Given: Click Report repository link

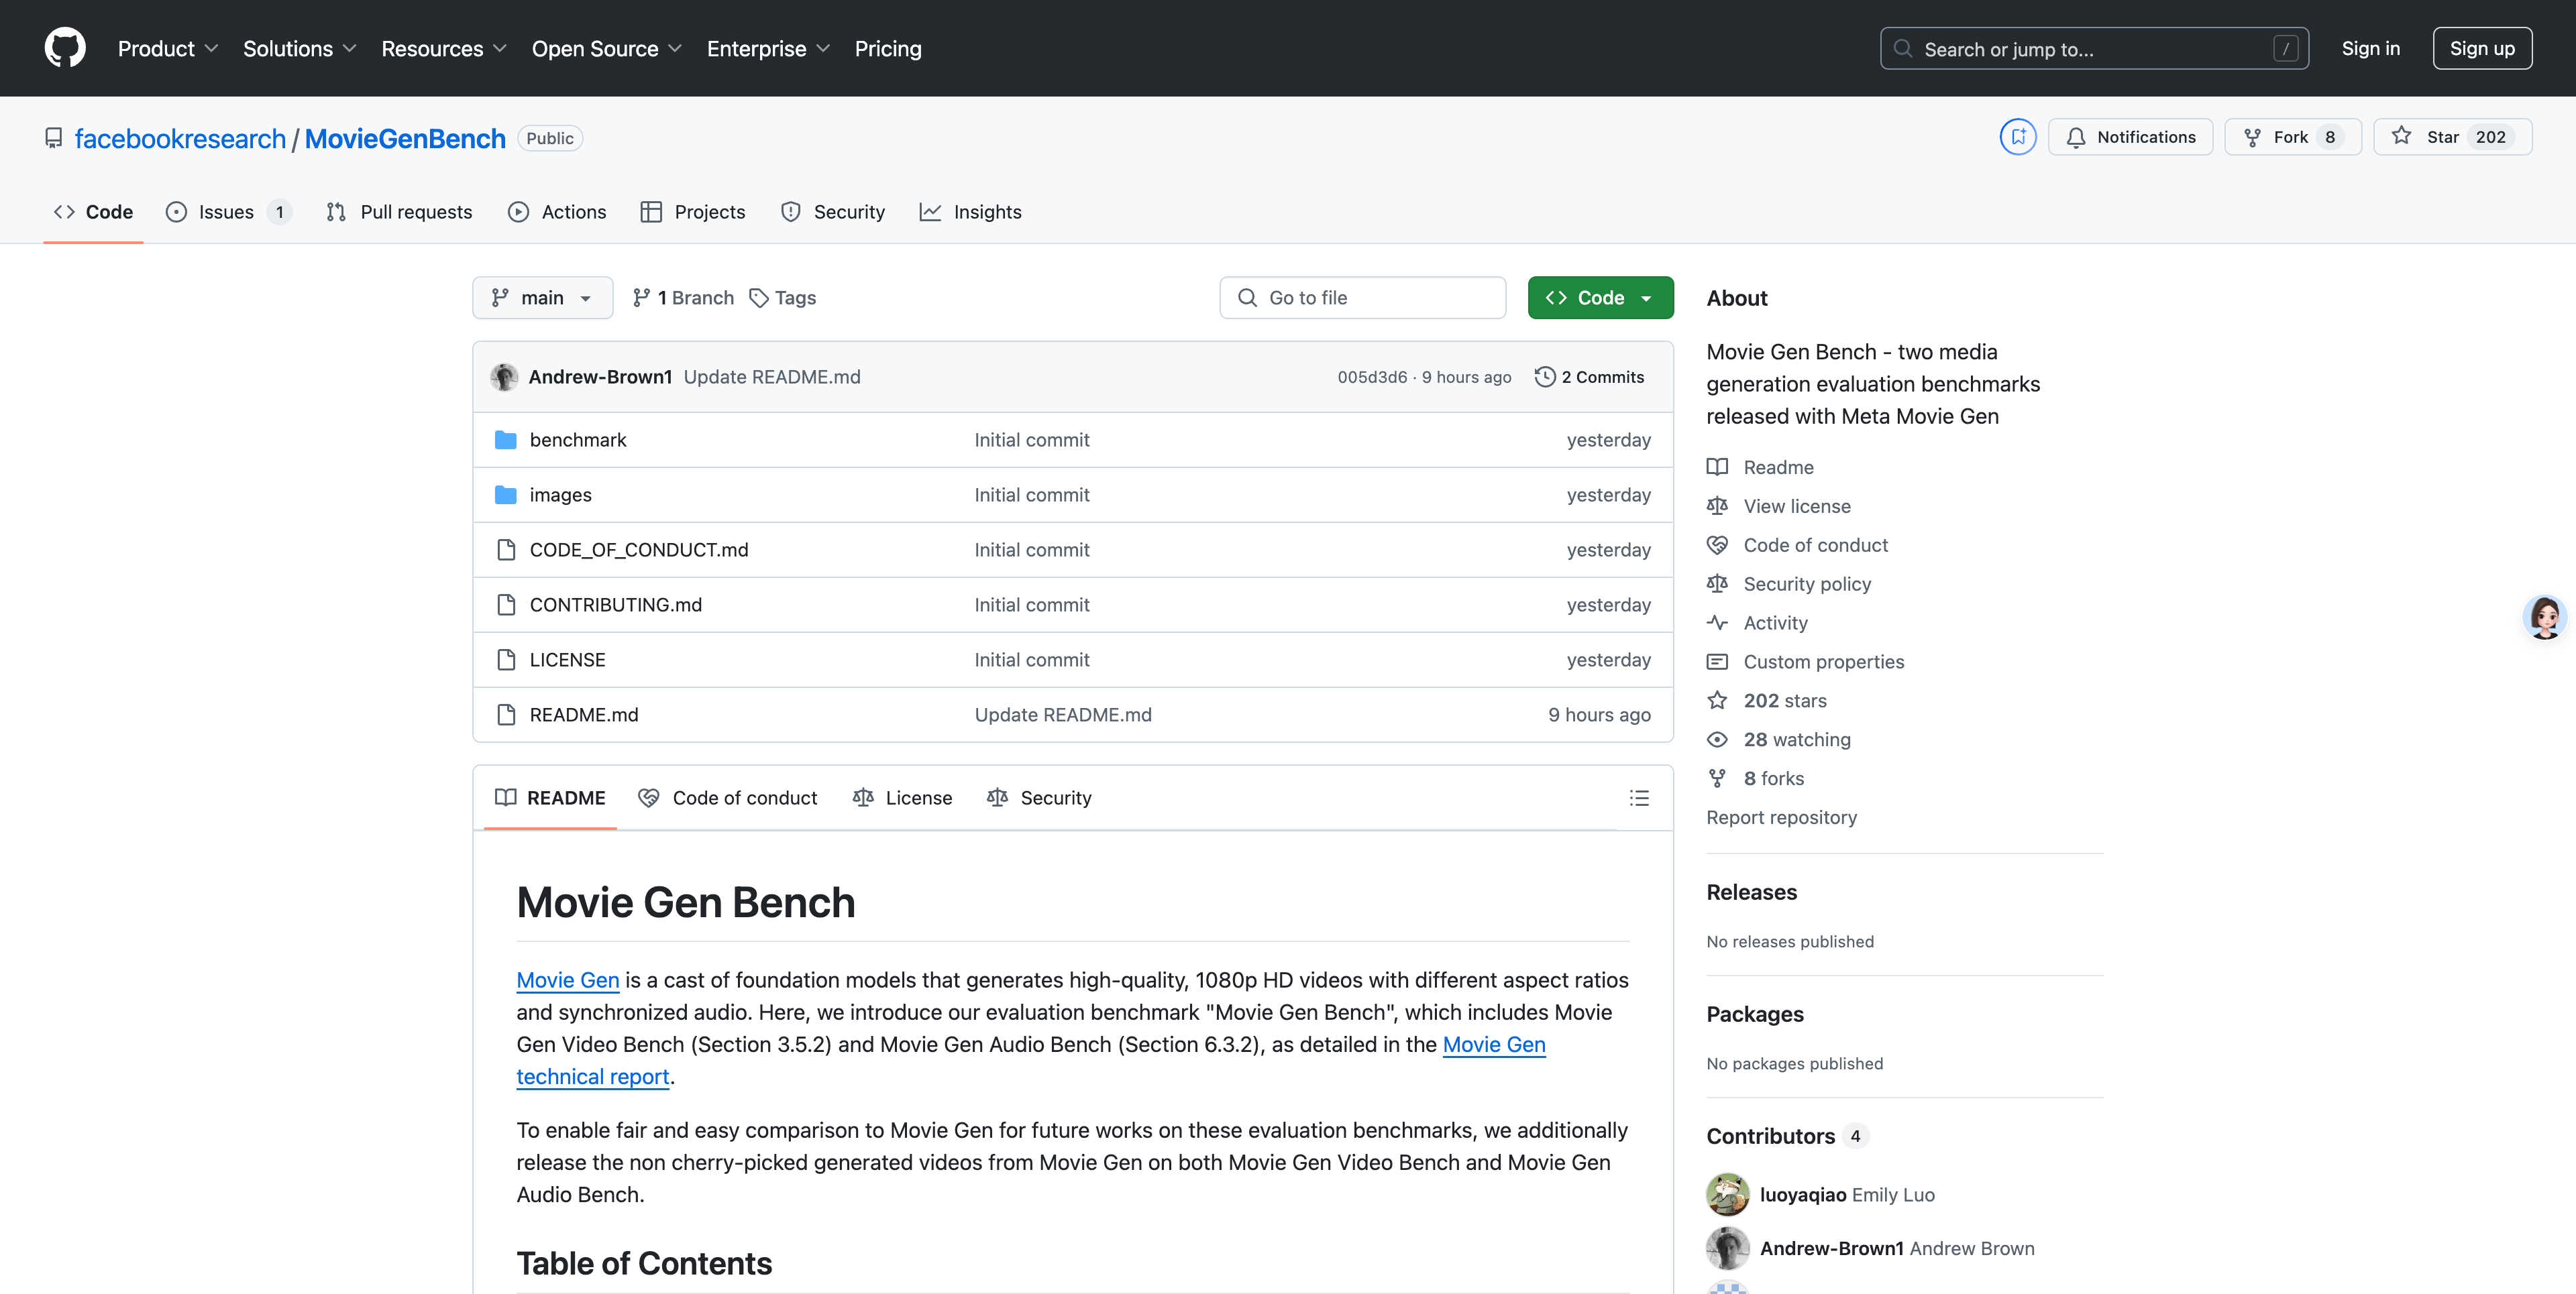Looking at the screenshot, I should pyautogui.click(x=1781, y=817).
